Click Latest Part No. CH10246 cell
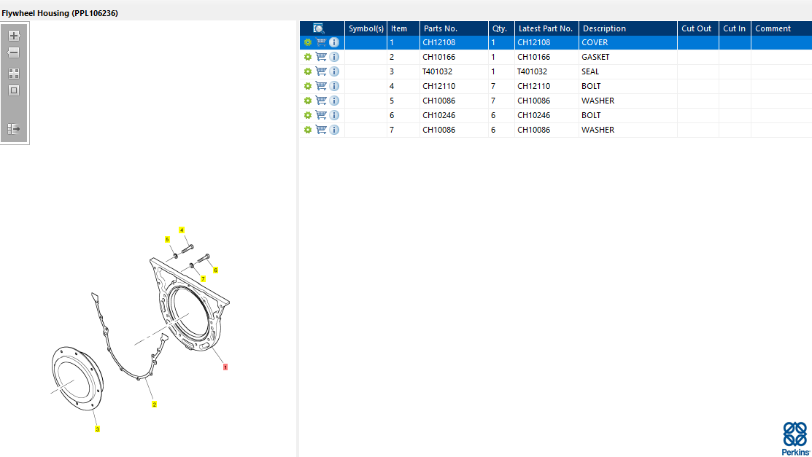Screen dimensions: 812x457 pos(546,115)
